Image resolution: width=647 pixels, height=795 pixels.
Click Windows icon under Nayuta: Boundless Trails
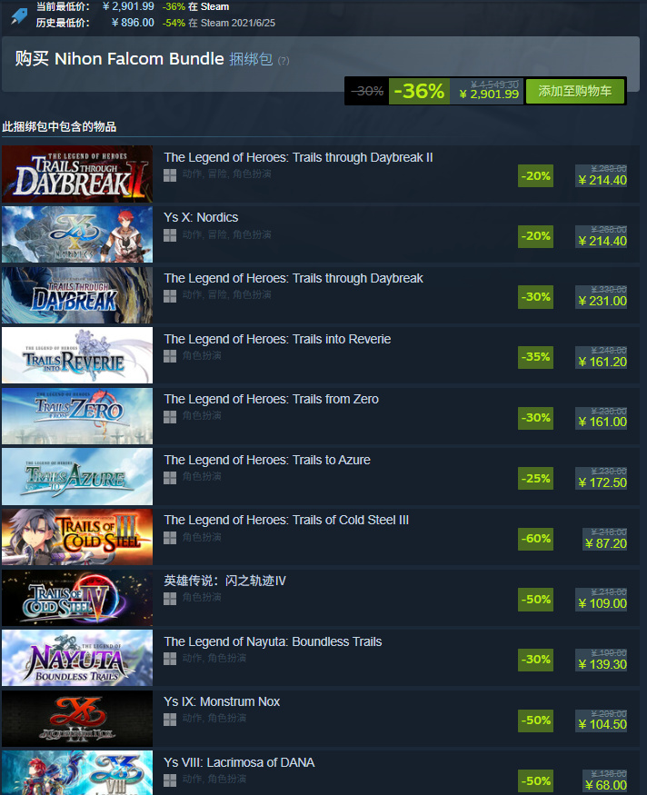tap(170, 659)
